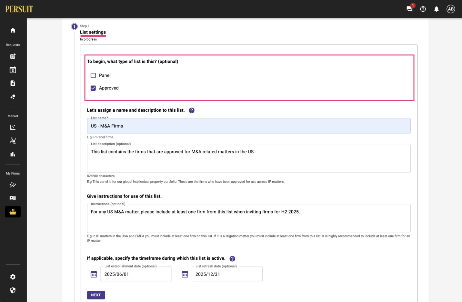462x302 pixels.
Task: Click the 'In progress' status text
Action: [88, 39]
